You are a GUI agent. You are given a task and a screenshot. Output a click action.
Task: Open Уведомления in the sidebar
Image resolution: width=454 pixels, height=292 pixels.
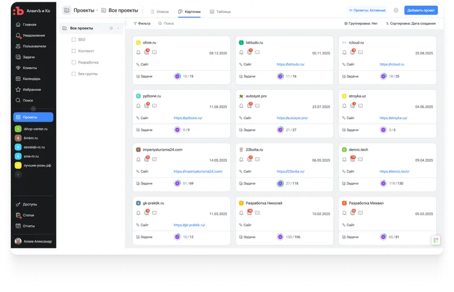point(31,36)
